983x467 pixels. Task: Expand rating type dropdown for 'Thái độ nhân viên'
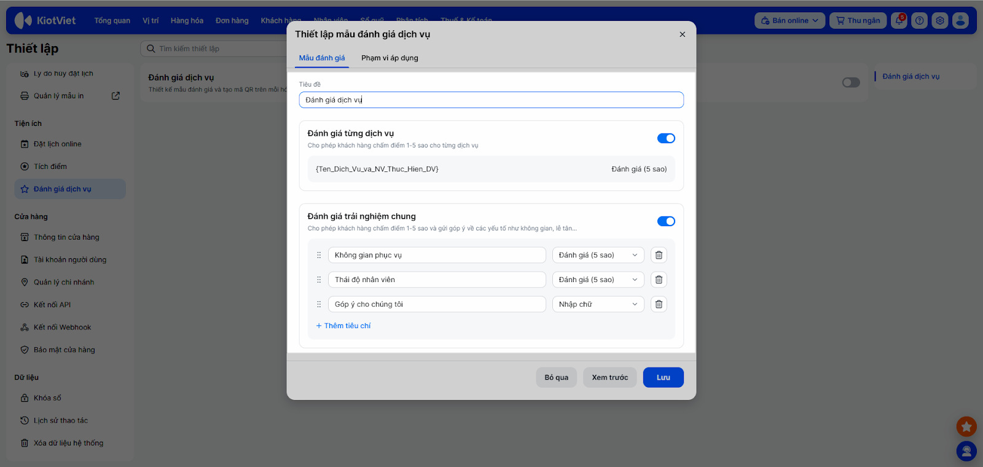coord(598,280)
